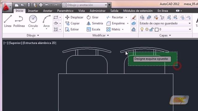This screenshot has height=111, width=198.
Task: Print the drawing with the printer icon
Action: [x=41, y=5]
